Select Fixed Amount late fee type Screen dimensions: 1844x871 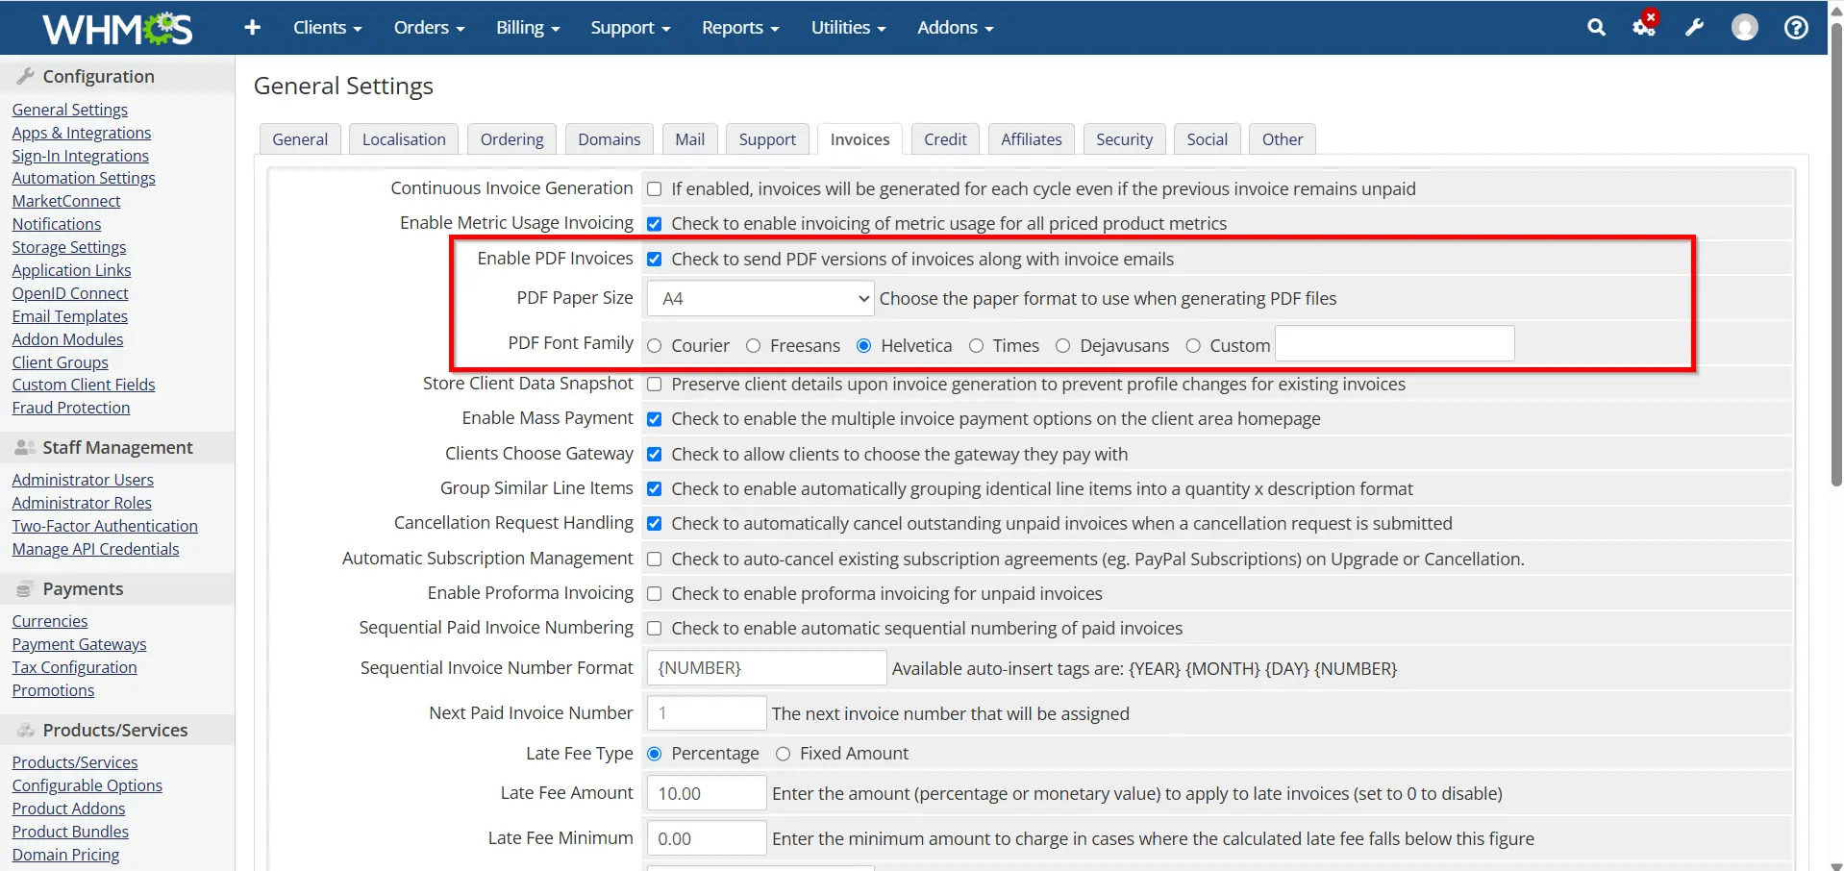point(784,754)
